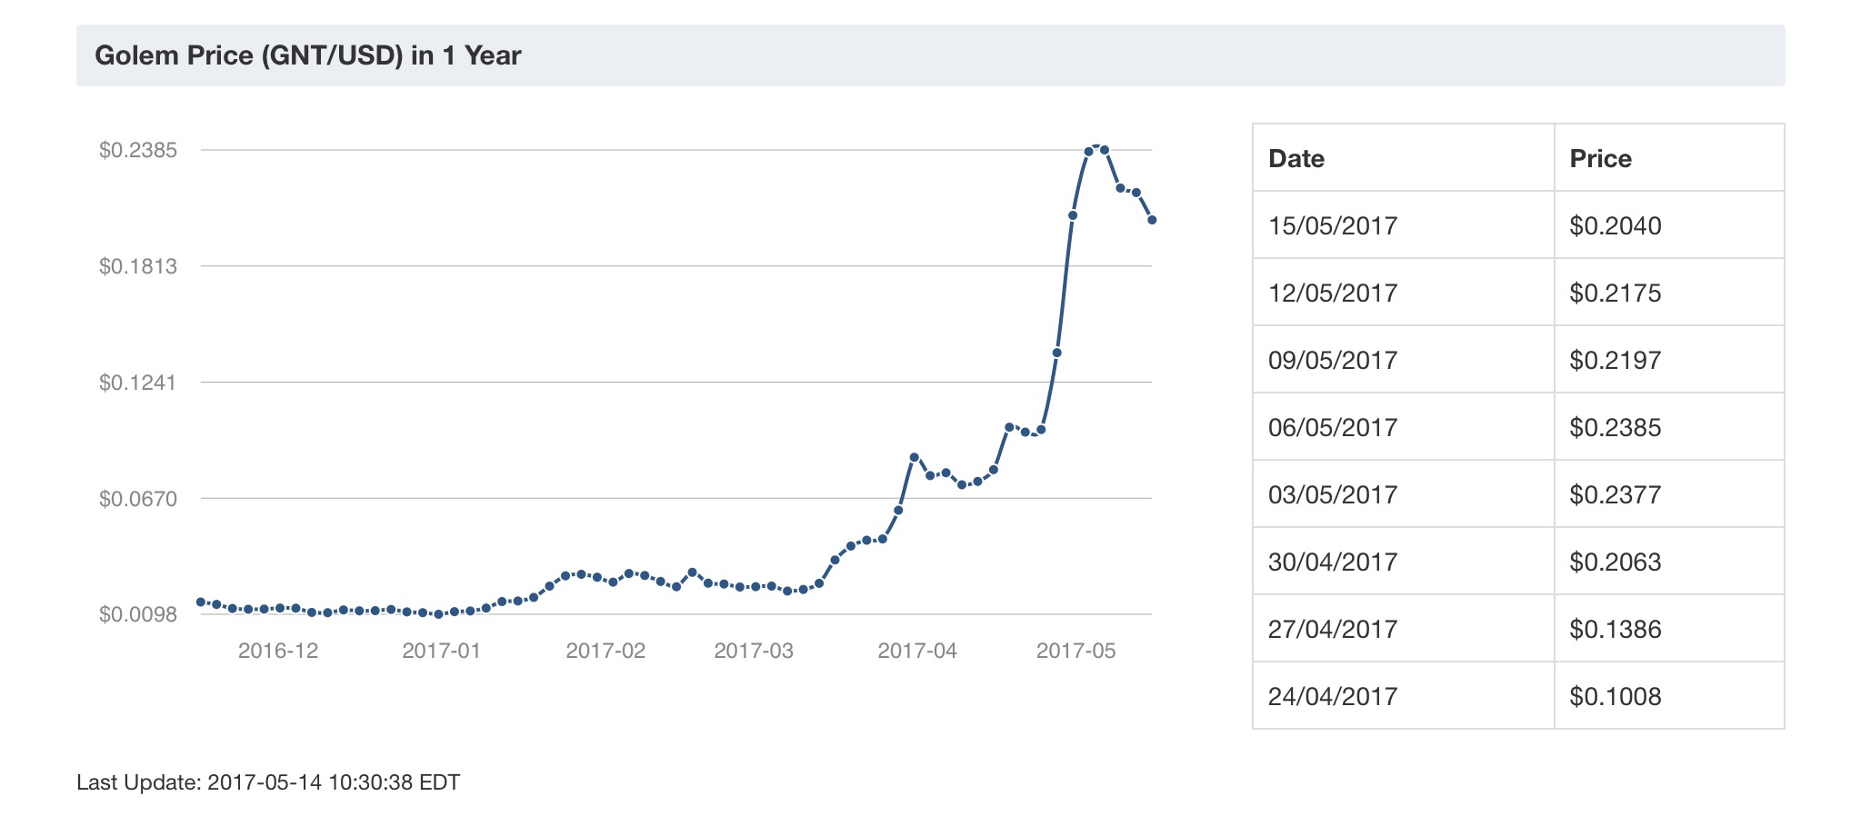The height and width of the screenshot is (816, 1861).
Task: Select the $0.2175 price cell
Action: (1669, 292)
